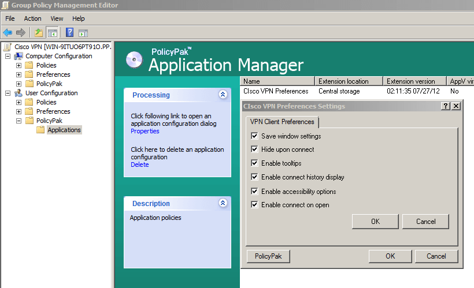Toggle Enable connect on open checkbox
This screenshot has height=288, width=474.
point(254,205)
